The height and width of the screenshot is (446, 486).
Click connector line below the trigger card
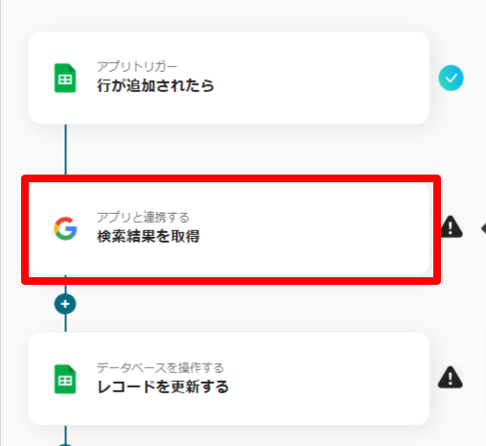(66, 150)
